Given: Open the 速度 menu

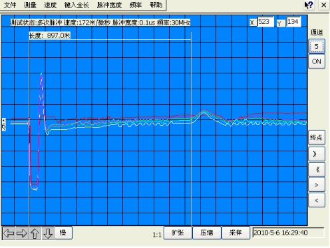Looking at the screenshot, I should (50, 5).
